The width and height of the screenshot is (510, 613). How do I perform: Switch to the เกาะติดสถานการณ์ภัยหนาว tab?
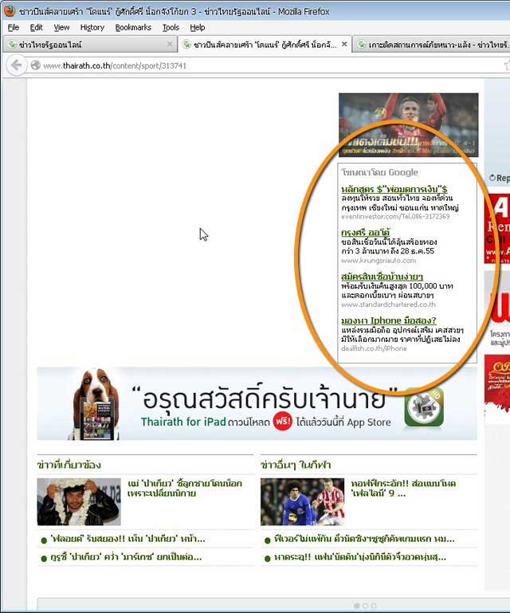pos(431,45)
